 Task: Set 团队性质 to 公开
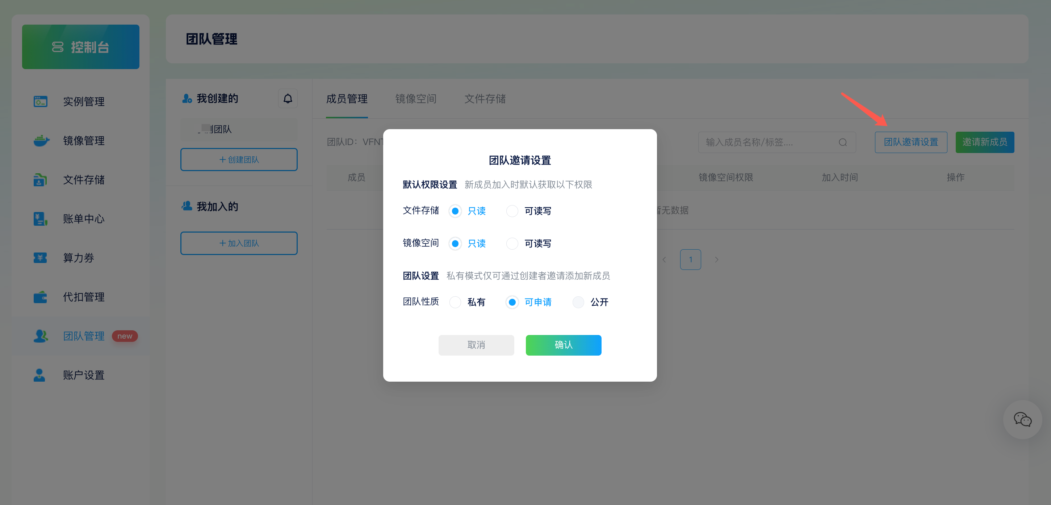click(578, 302)
